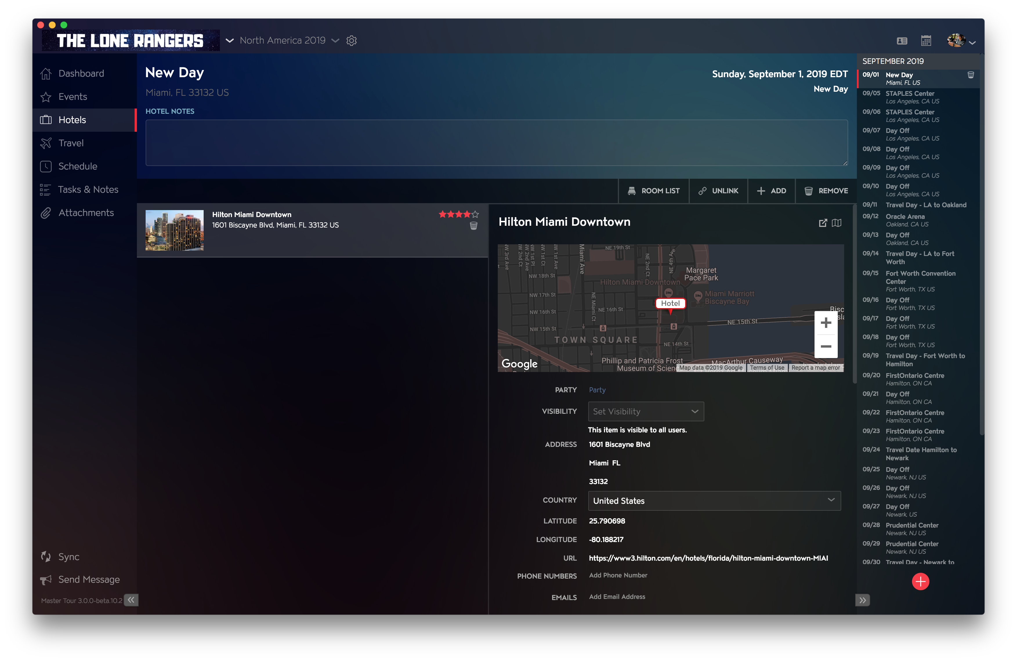Select 09/12 Oracle Arena day
Image resolution: width=1017 pixels, height=661 pixels.
pos(918,220)
